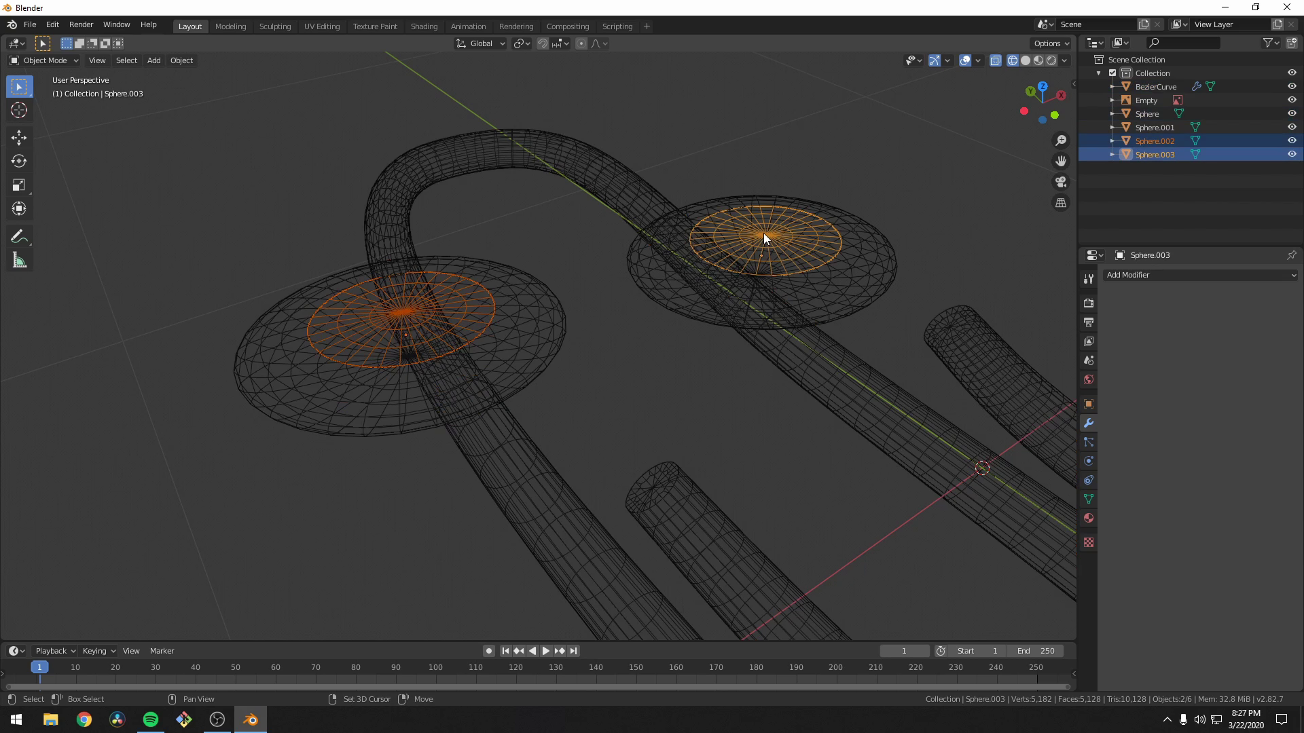Select the Annotate tool
The height and width of the screenshot is (733, 1304).
coord(18,236)
